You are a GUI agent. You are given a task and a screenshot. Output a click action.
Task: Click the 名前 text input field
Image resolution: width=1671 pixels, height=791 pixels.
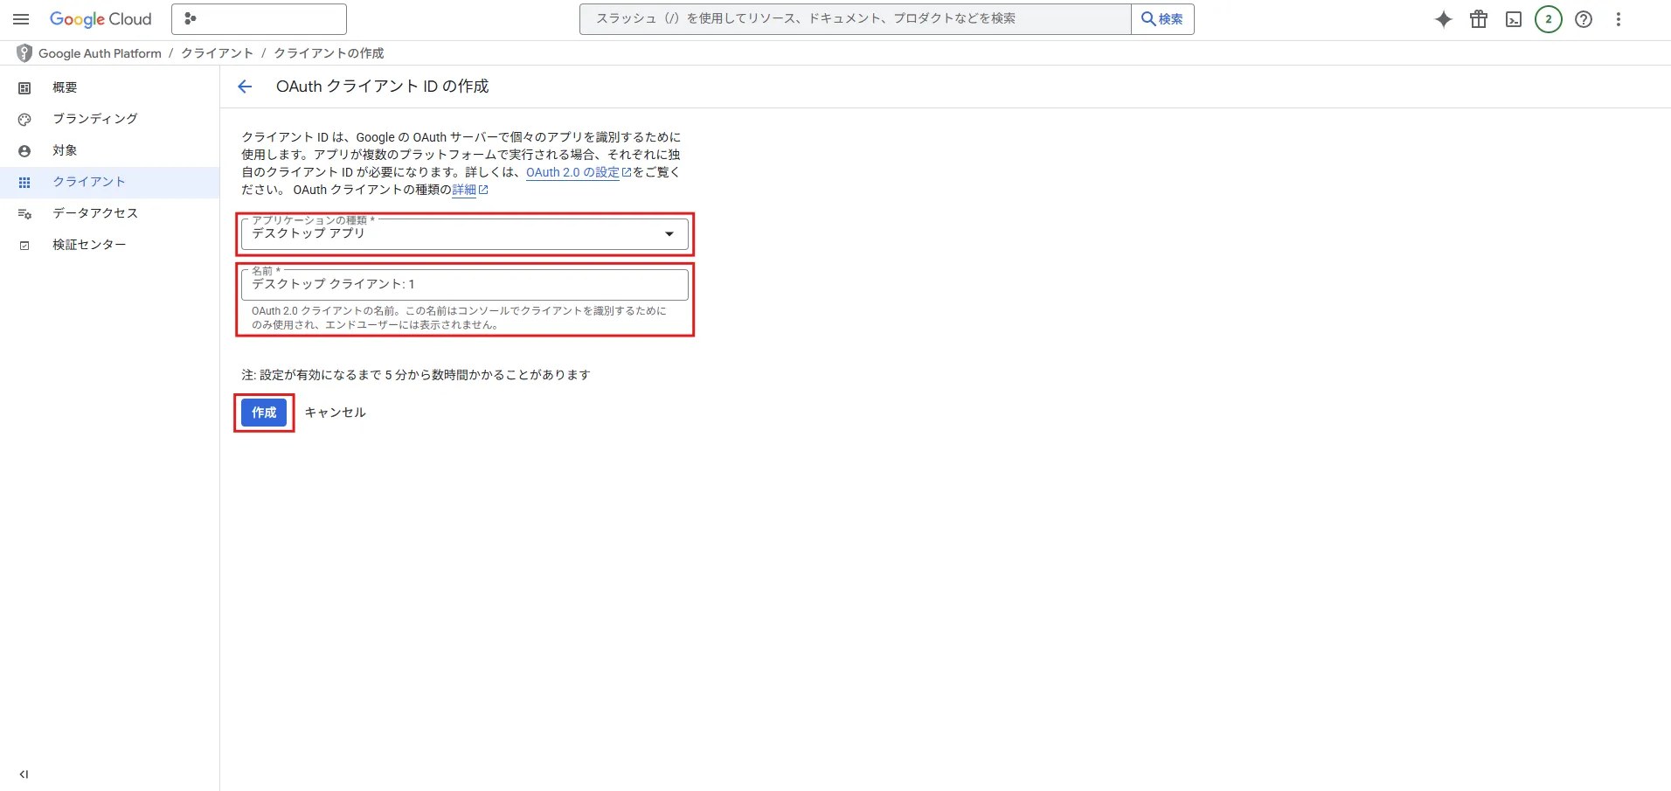(x=465, y=285)
